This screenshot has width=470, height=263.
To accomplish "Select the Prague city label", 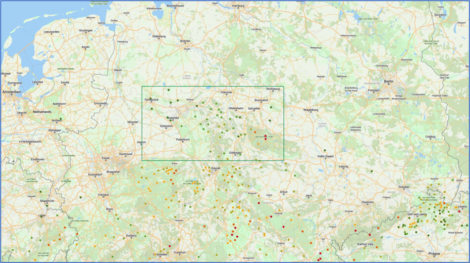I will point(434,254).
